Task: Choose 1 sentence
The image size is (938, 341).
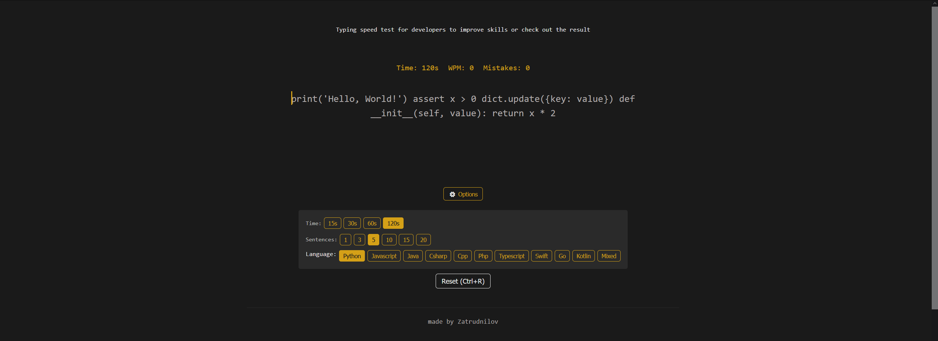Action: [345, 240]
